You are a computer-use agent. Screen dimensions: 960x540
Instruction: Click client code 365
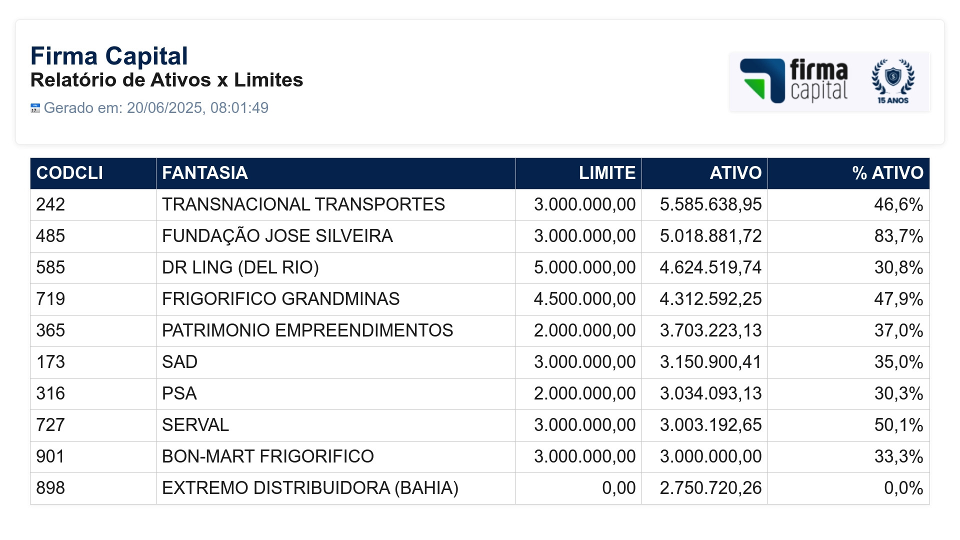click(x=50, y=330)
